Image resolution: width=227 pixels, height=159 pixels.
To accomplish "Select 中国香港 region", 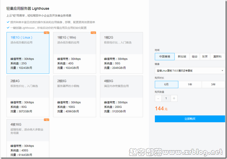I will click(x=165, y=57).
